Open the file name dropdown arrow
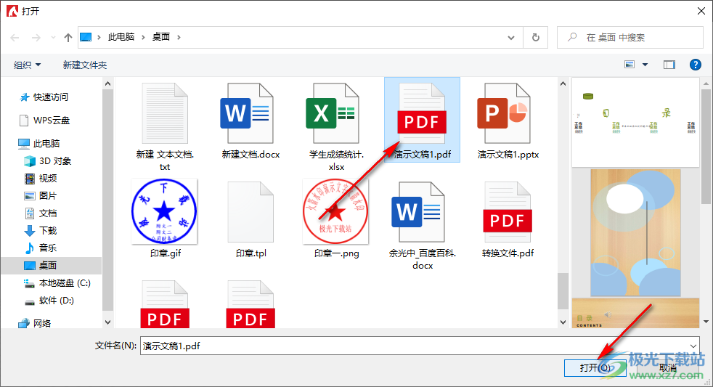The width and height of the screenshot is (713, 387). coord(693,346)
